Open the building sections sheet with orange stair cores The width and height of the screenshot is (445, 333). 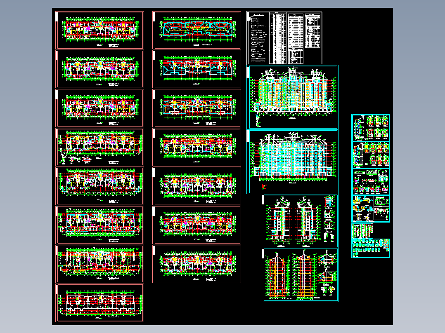tap(300, 275)
